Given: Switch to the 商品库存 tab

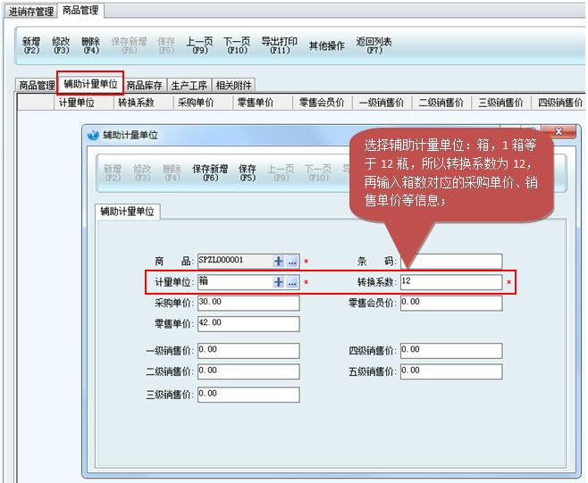Looking at the screenshot, I should 144,86.
